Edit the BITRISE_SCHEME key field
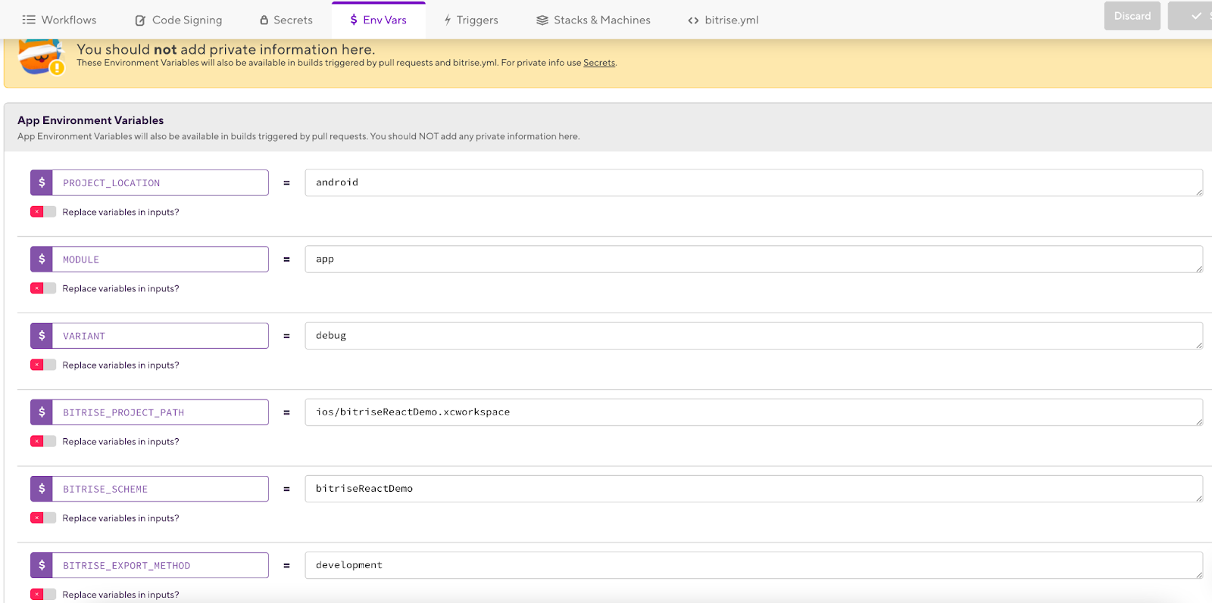 point(161,488)
